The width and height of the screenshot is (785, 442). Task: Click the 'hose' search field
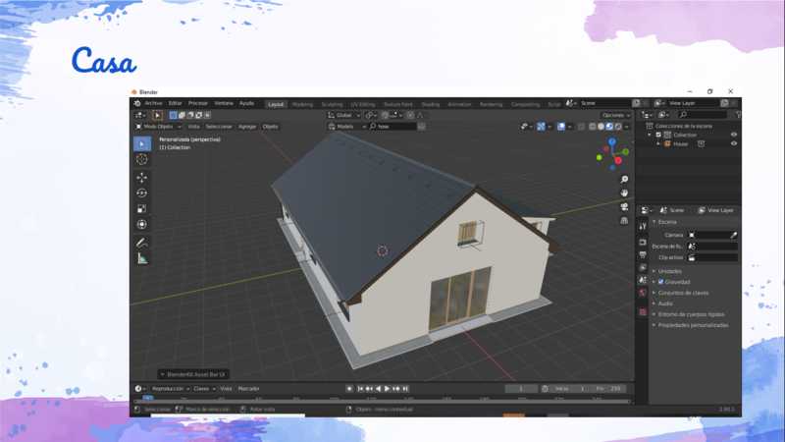[395, 127]
